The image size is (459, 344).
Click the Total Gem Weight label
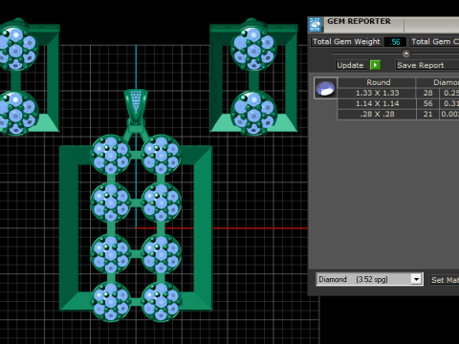[346, 42]
